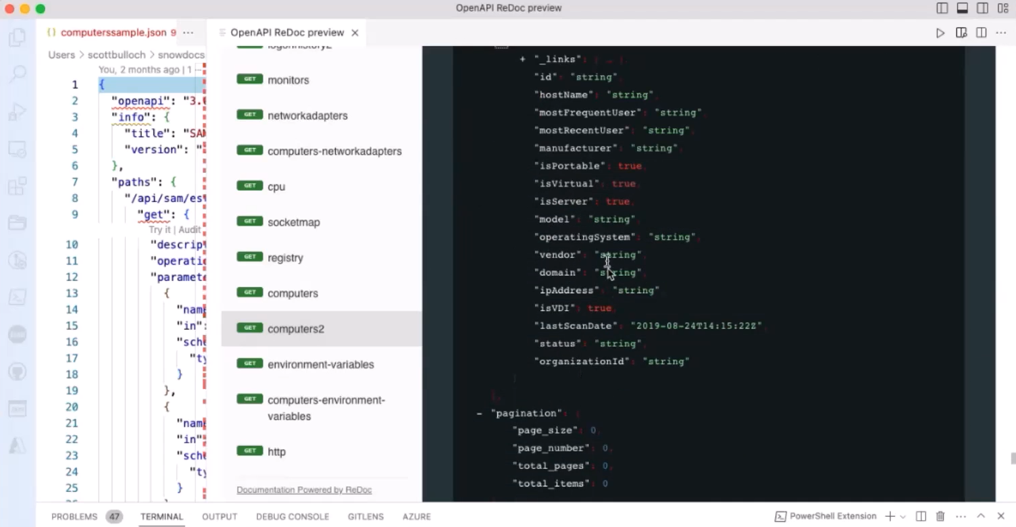Add a new terminal with plus icon
The height and width of the screenshot is (527, 1016).
pos(890,516)
